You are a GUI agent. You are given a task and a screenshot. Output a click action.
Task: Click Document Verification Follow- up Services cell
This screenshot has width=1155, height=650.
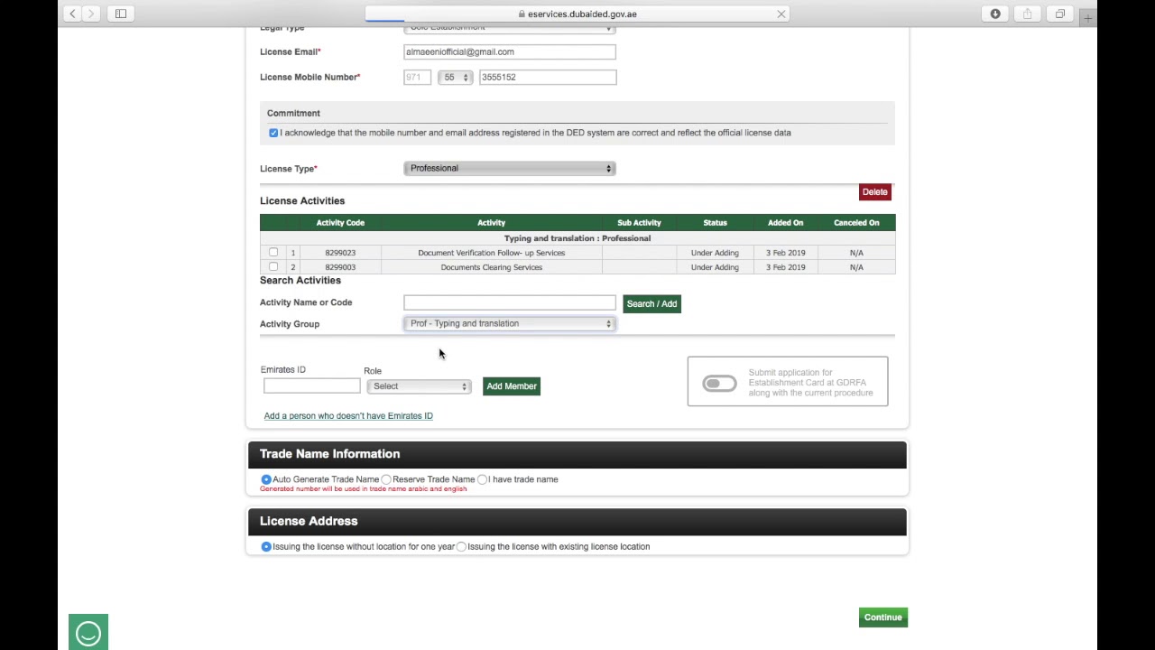tap(492, 253)
